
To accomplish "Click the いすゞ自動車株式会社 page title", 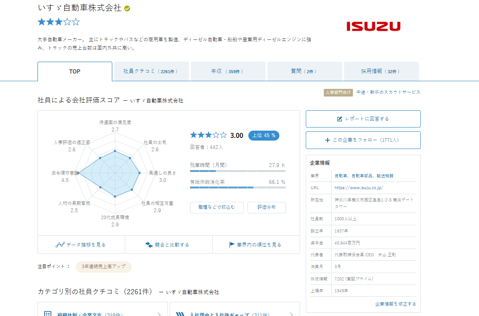I will coord(80,8).
